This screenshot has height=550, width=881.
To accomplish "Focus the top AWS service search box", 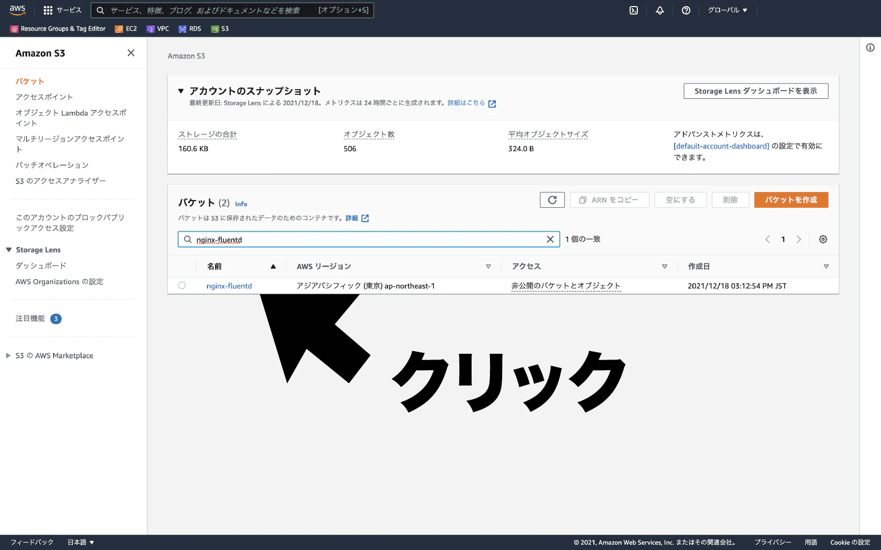I will coord(232,10).
